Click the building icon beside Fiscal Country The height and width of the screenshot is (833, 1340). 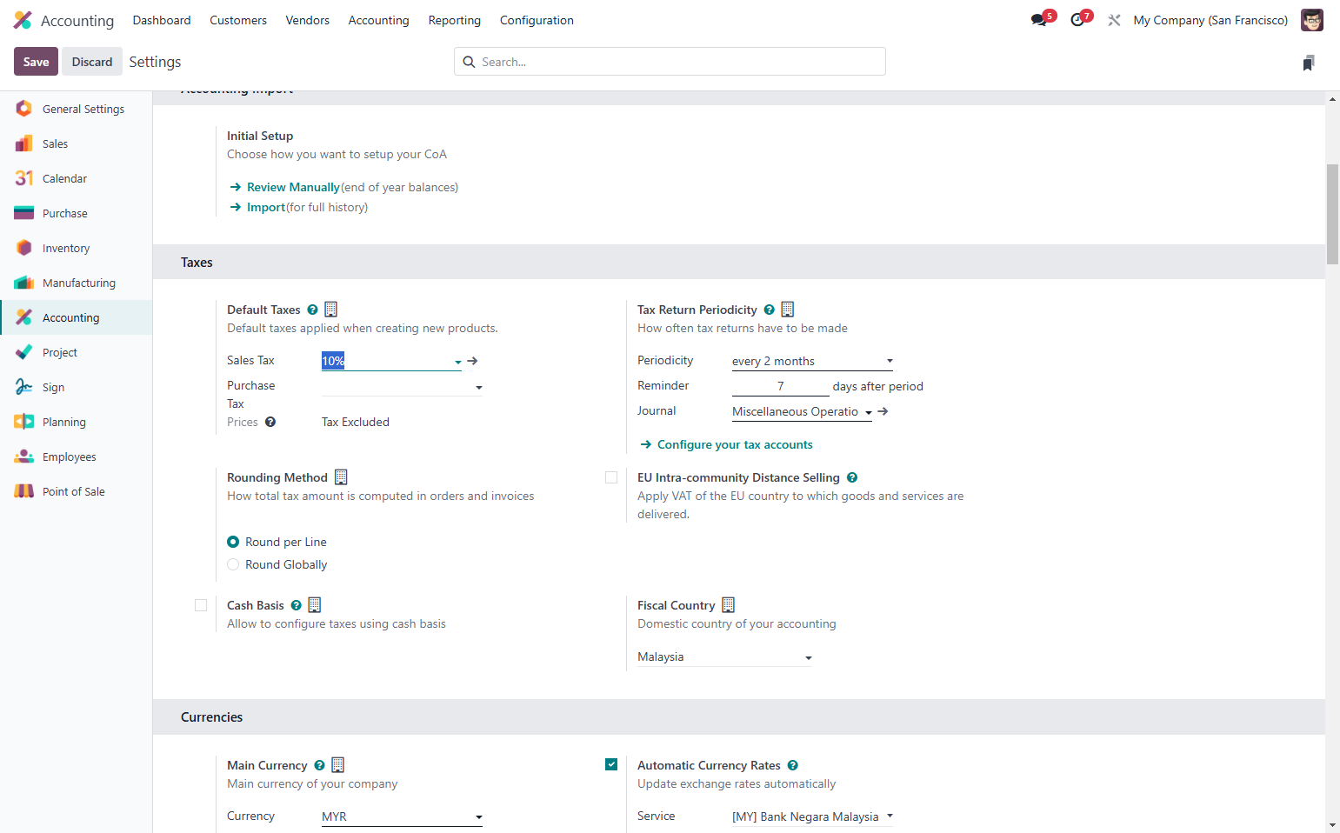[x=729, y=605]
